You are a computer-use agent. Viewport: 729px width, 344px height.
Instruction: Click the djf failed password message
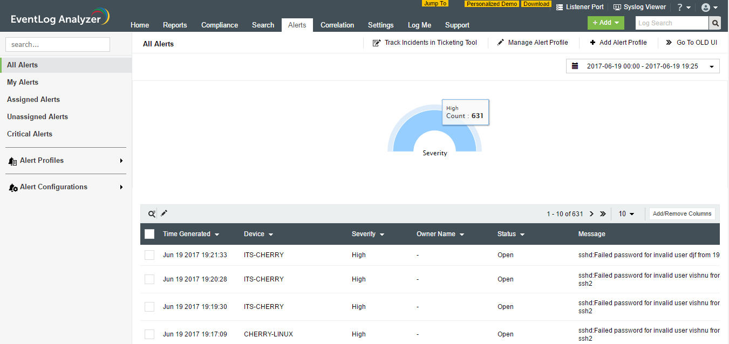click(x=649, y=255)
